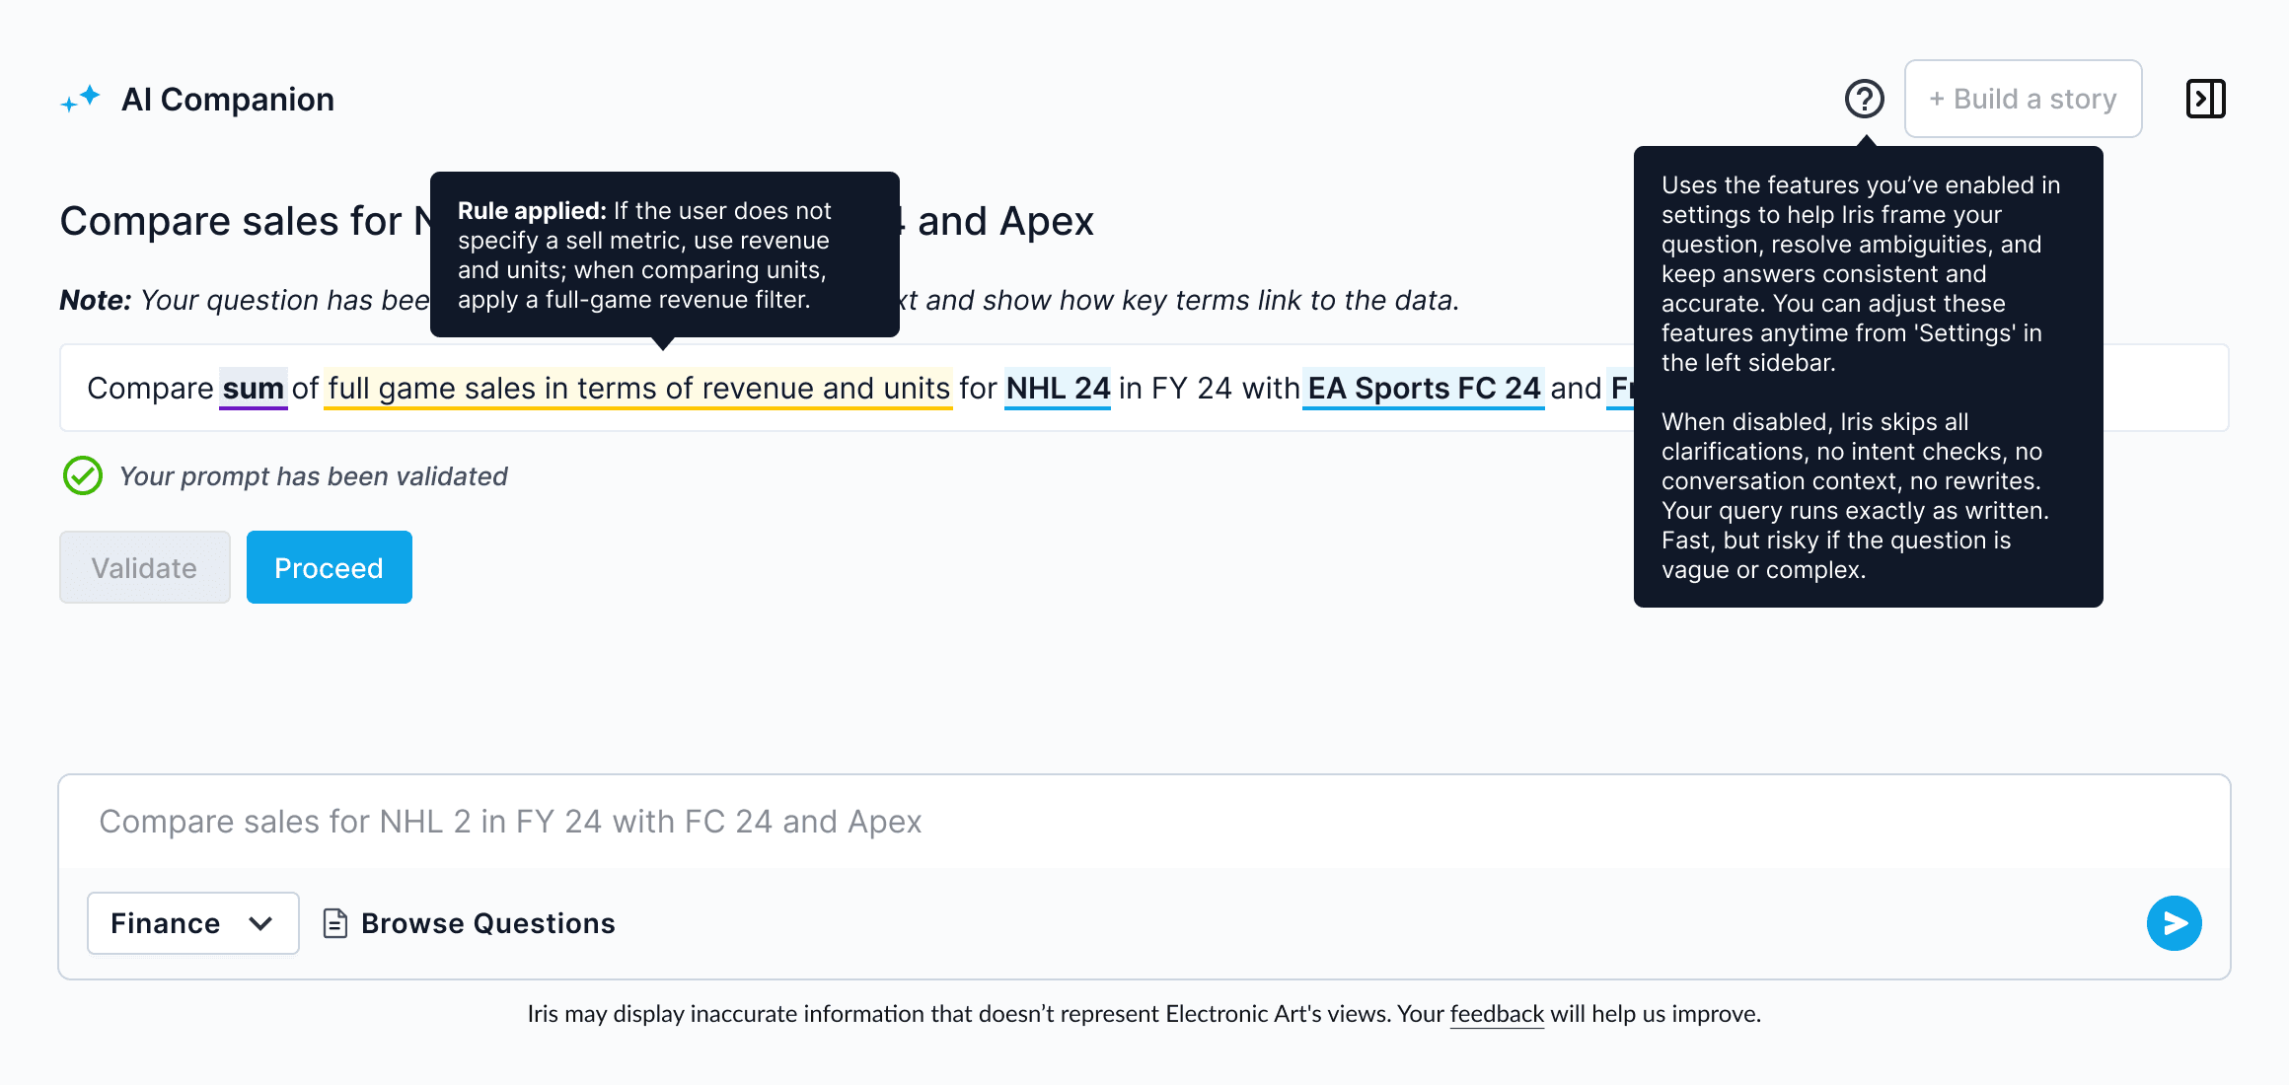Collapse the side panel using the arrow icon

[2205, 99]
